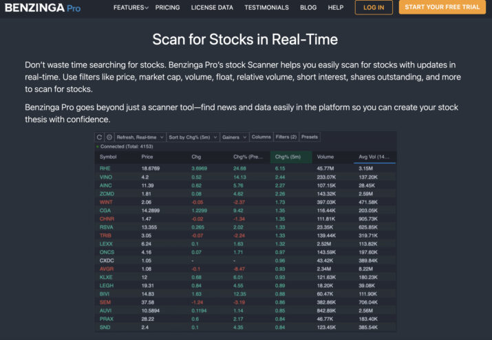Click the circular icon beside refresh
The width and height of the screenshot is (492, 340).
coord(109,137)
